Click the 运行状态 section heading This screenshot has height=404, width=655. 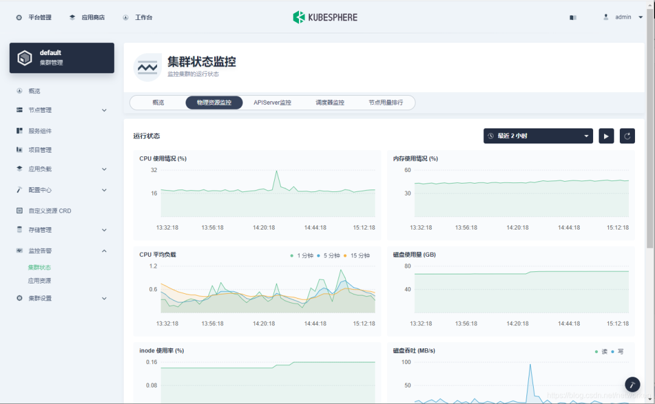click(146, 136)
